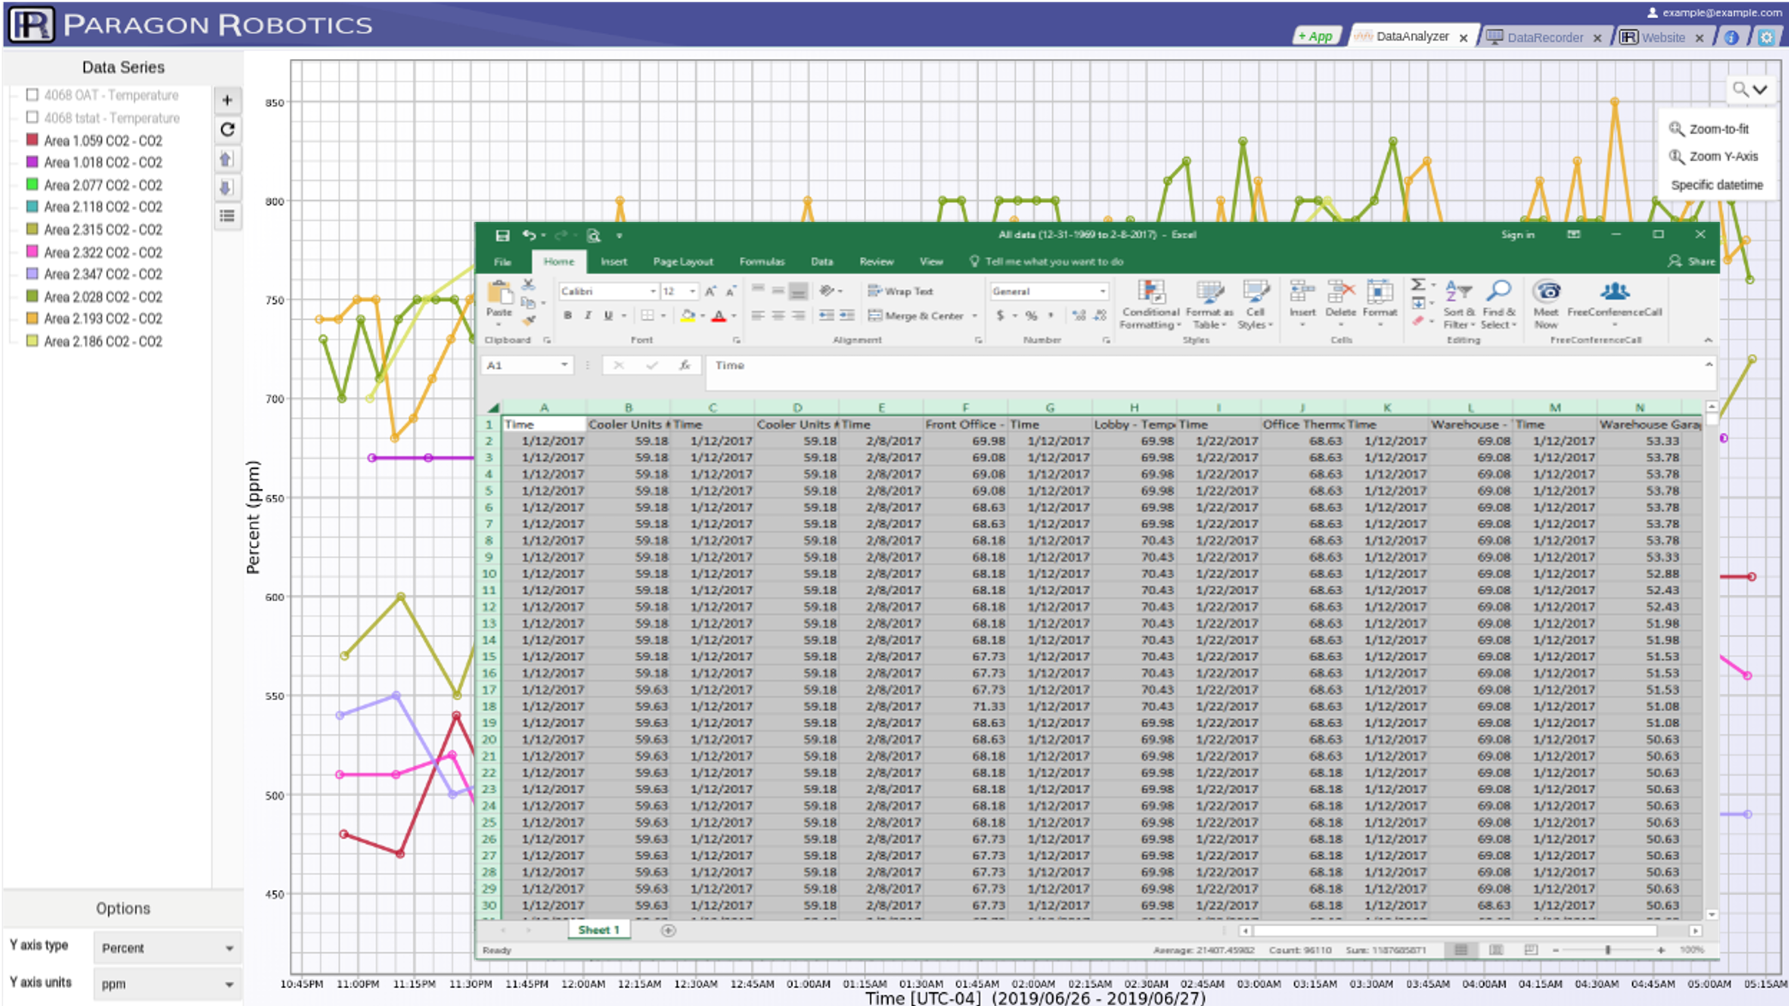Open the Y axis type Percent dropdown
The image size is (1789, 1006).
[167, 948]
